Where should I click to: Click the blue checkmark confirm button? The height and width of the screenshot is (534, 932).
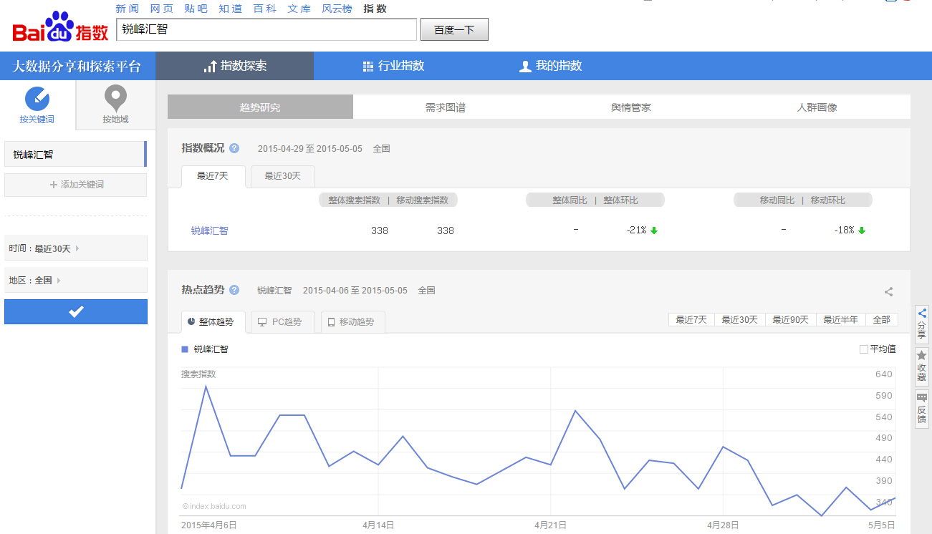pos(76,311)
